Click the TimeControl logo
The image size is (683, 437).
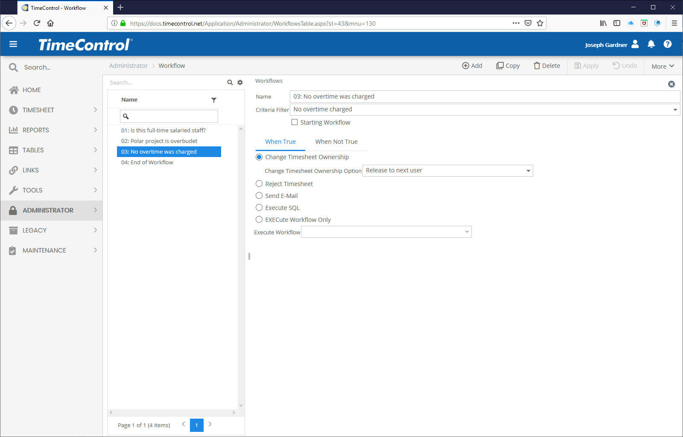coord(85,45)
